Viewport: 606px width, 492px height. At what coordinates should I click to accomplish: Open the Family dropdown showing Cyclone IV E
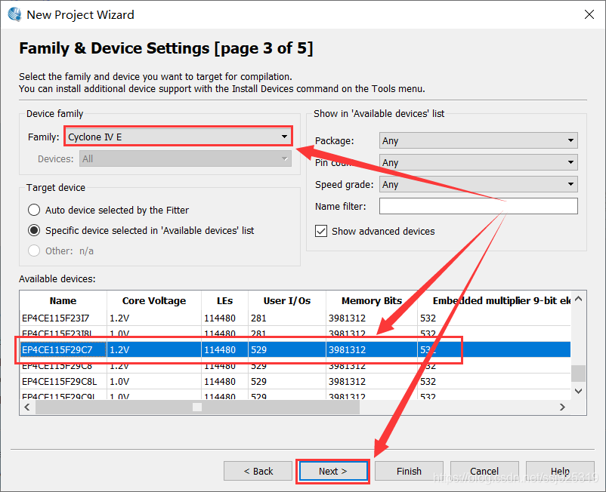(178, 137)
